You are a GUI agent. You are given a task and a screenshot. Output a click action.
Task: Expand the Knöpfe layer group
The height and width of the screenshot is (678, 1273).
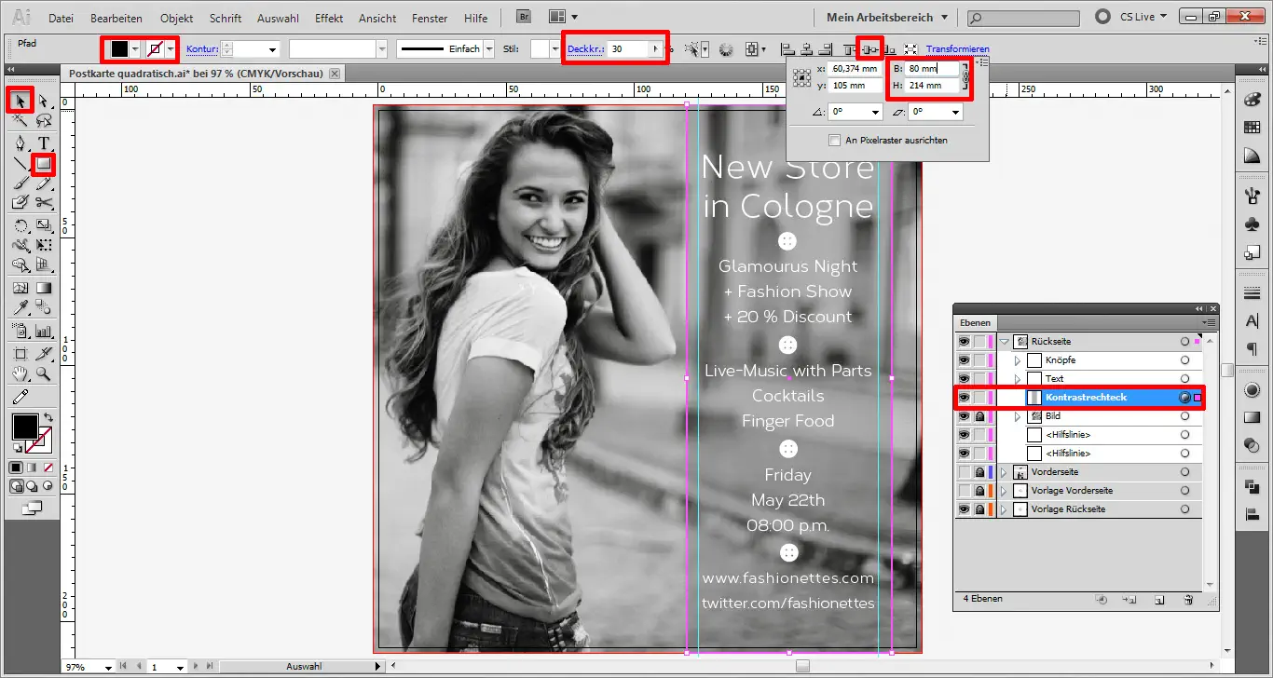click(x=1018, y=360)
